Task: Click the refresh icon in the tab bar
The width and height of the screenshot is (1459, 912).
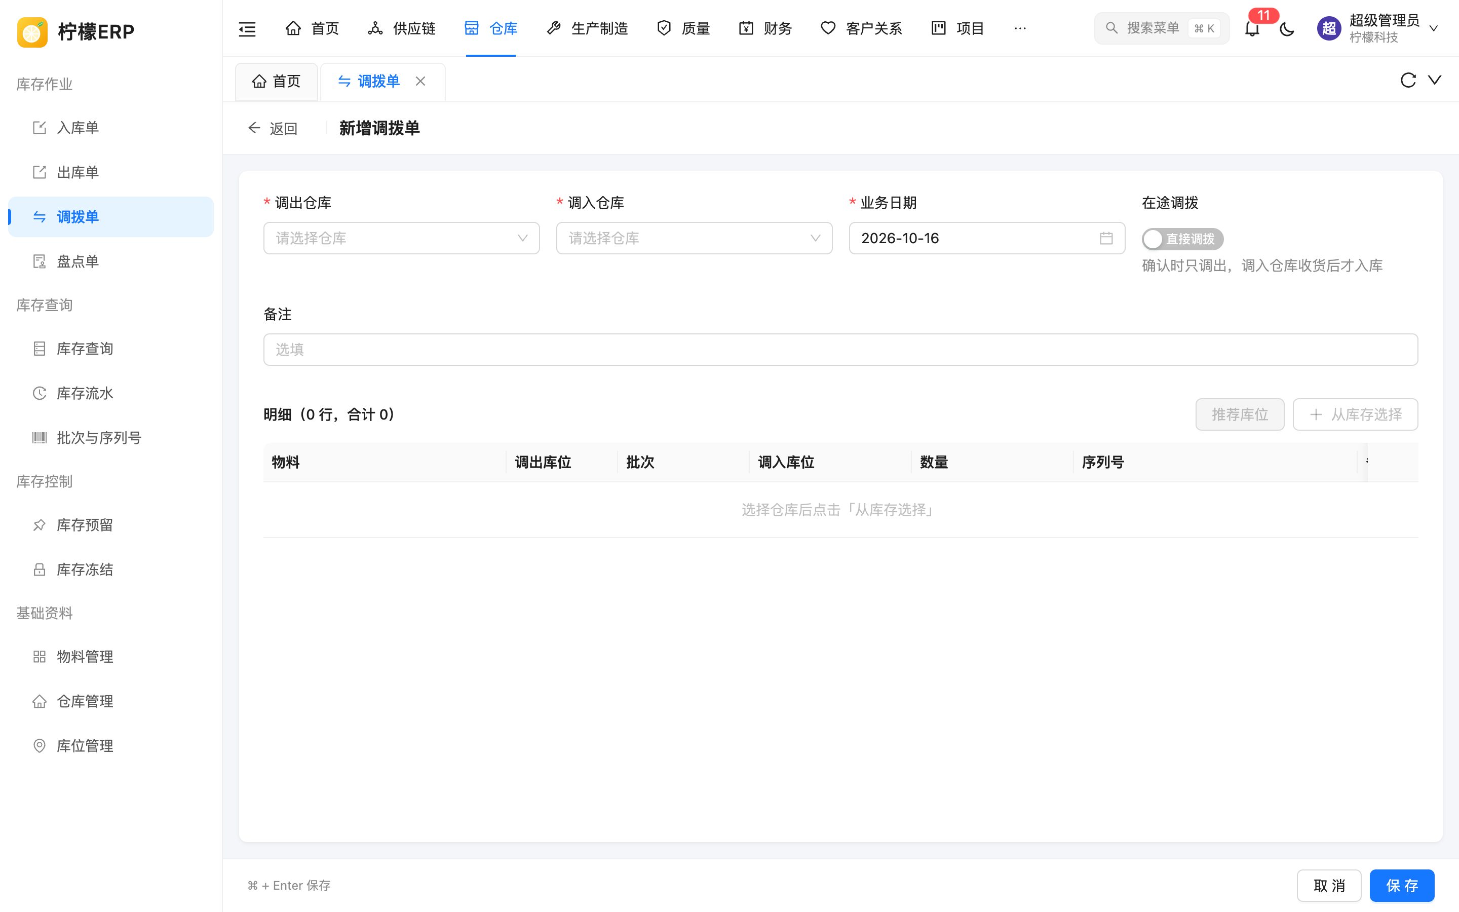Action: point(1408,80)
